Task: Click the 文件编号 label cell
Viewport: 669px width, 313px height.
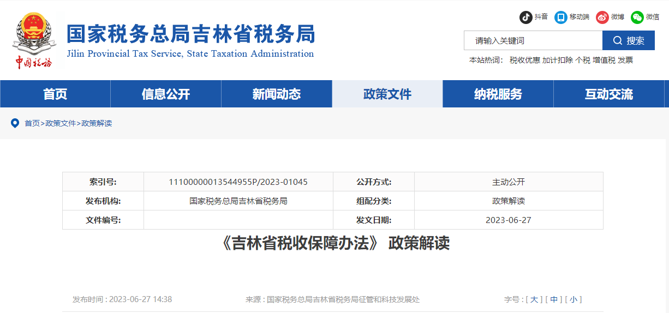Action: [103, 220]
